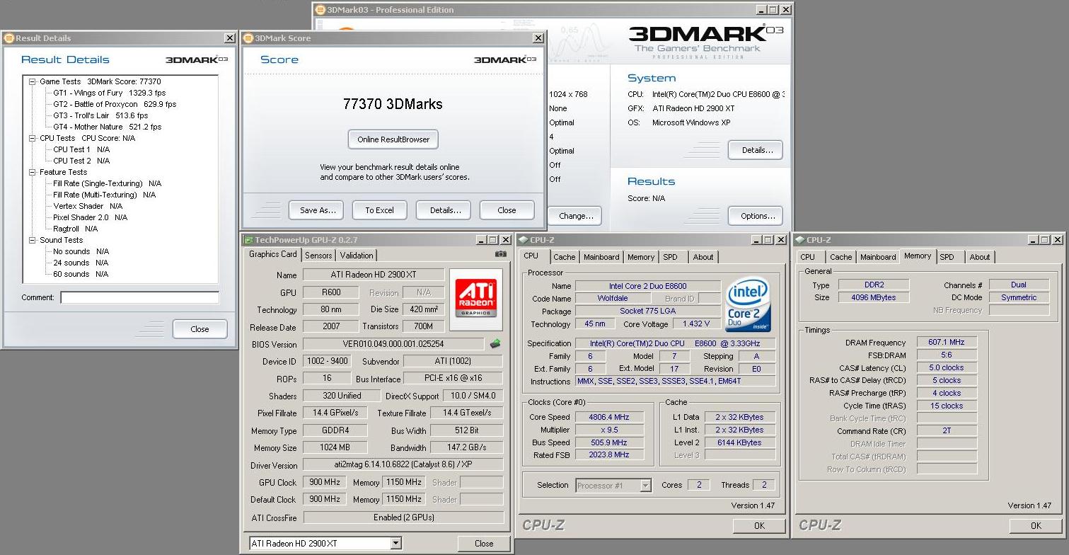Select GT2 - Battle of Proxycon row
Image resolution: width=1069 pixels, height=555 pixels.
115,104
